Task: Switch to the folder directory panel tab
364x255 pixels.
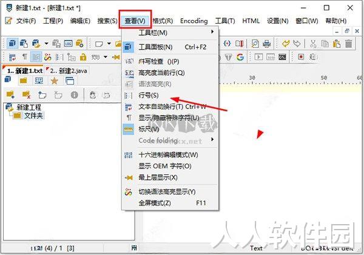Action: 24,81
